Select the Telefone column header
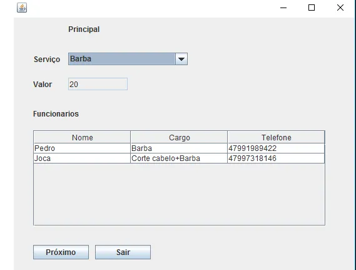This screenshot has height=270, width=356. tap(276, 137)
